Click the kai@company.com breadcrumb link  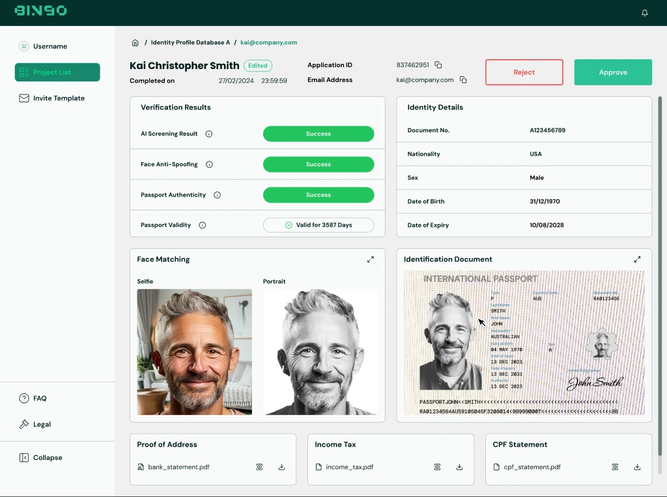tap(269, 42)
